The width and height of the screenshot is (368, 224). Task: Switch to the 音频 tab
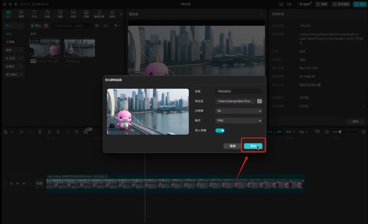point(21,14)
